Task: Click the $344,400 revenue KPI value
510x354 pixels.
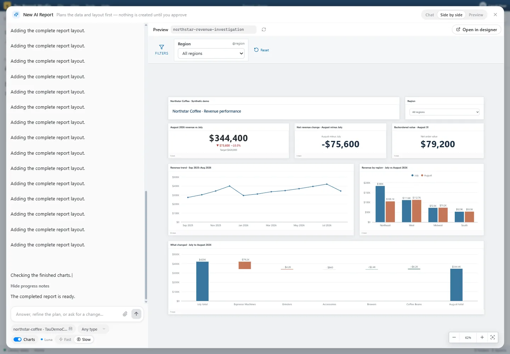Action: tap(228, 138)
